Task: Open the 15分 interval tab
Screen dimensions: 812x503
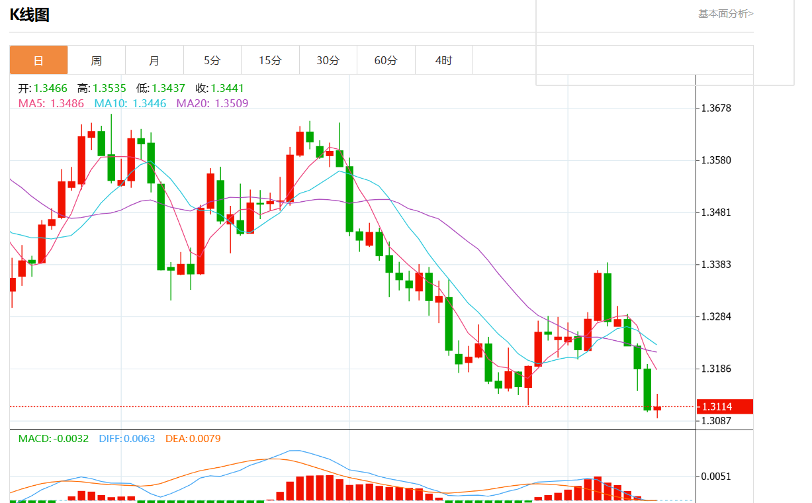Action: (270, 60)
